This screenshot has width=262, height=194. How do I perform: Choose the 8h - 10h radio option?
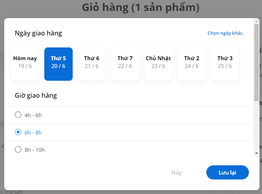coord(18,149)
